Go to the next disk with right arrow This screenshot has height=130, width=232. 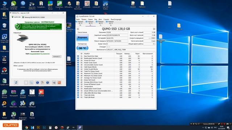(154, 29)
